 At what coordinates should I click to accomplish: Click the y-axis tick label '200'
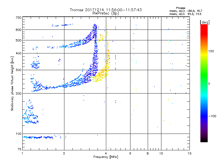pyautogui.click(x=19, y=94)
